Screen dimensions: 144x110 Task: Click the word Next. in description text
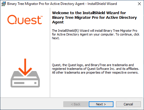(x=56, y=38)
